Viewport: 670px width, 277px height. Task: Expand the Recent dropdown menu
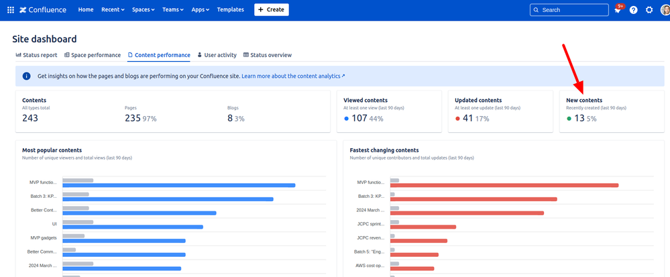112,10
